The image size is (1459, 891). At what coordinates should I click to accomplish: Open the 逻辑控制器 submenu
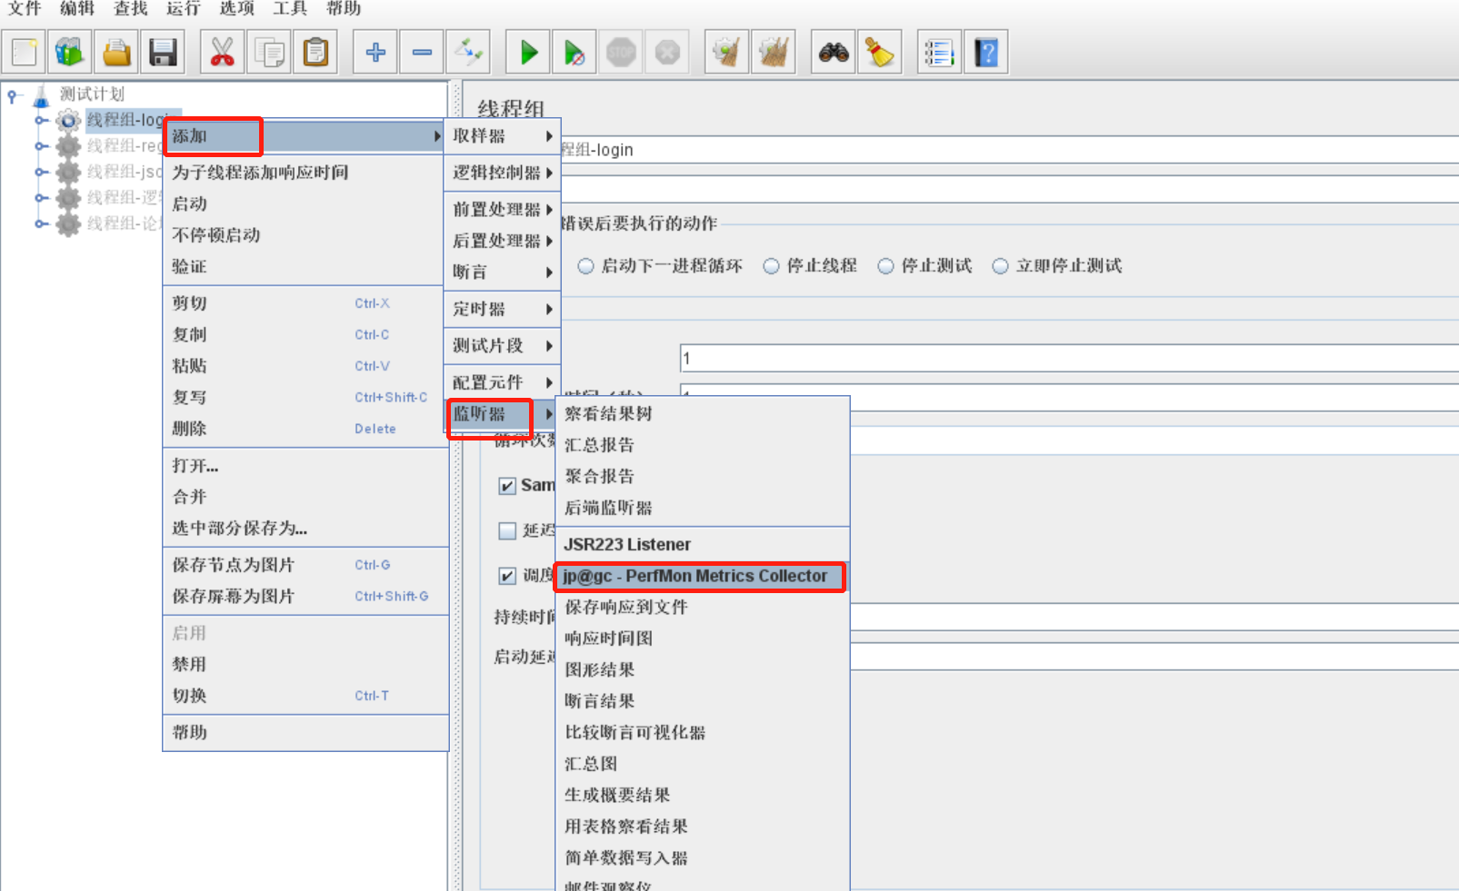coord(502,173)
